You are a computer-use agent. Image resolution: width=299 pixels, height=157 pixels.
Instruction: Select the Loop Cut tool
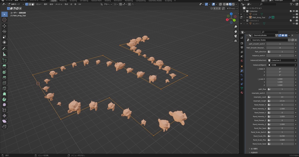tap(4, 83)
